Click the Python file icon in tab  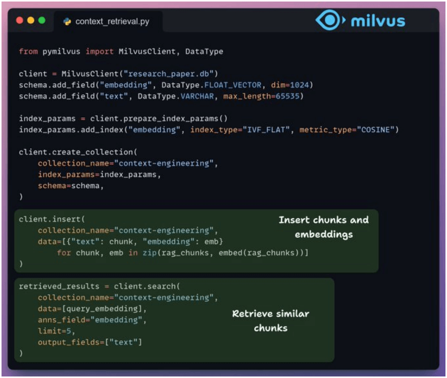(67, 22)
